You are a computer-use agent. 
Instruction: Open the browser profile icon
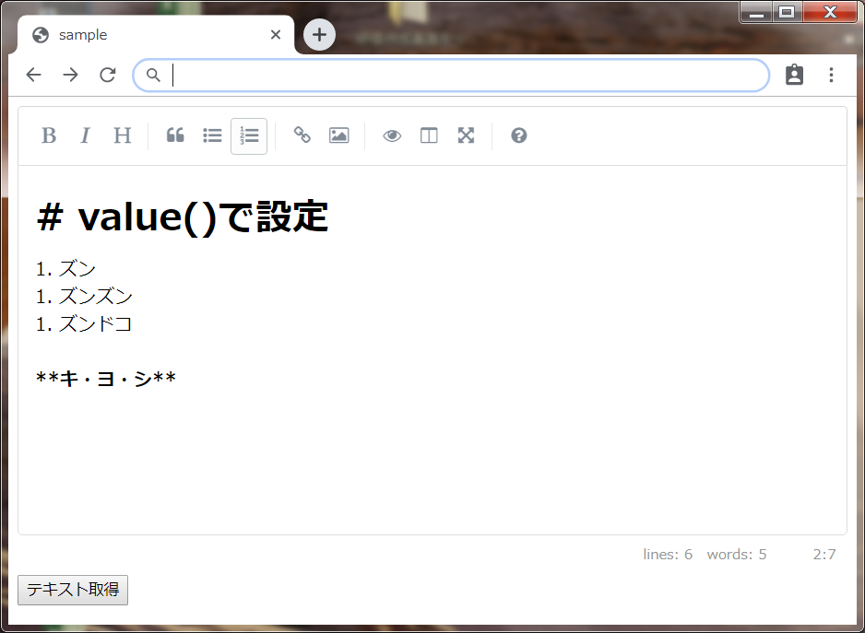click(x=794, y=75)
